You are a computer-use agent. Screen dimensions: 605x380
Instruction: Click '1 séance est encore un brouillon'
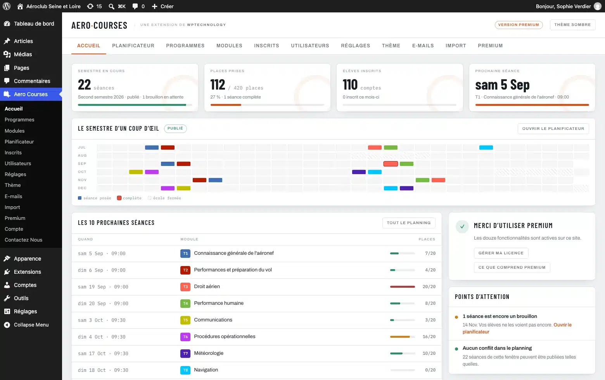pos(500,316)
